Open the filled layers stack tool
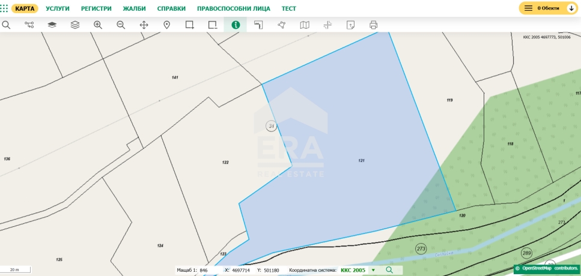Viewport: 581px width, 276px height. 52,25
